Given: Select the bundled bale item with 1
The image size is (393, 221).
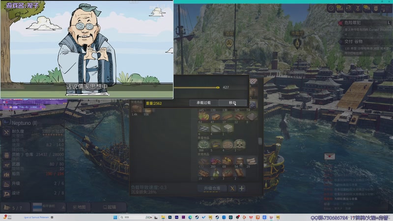Looking at the screenshot, I should (x=228, y=128).
